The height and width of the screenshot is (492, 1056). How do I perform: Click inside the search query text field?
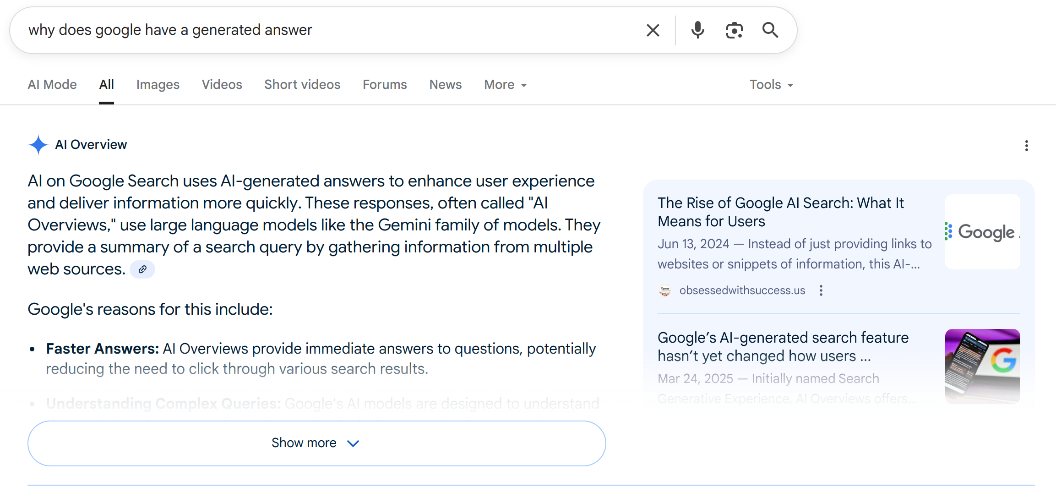[x=330, y=30]
